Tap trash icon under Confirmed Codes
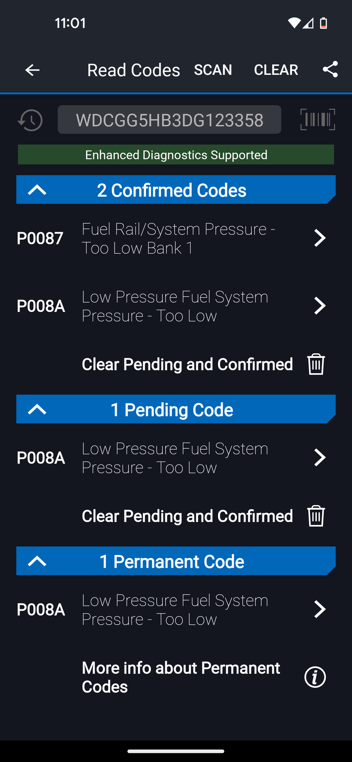The image size is (352, 762). [316, 364]
